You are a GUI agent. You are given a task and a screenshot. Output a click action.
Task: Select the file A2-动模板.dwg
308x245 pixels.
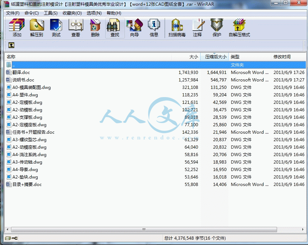click(27, 110)
